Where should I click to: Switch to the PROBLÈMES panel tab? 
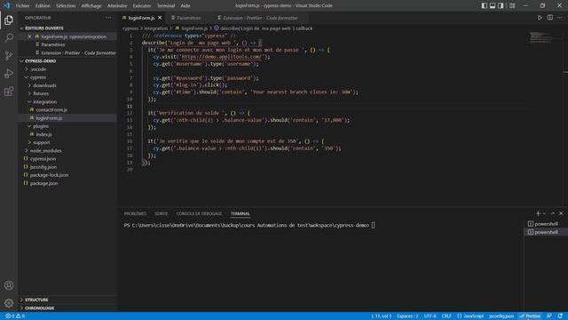[x=135, y=213]
